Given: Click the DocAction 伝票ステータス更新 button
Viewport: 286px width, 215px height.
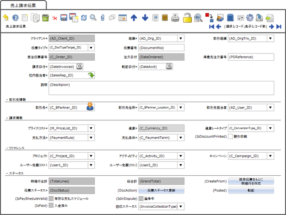Looking at the screenshot, I should point(161,190).
